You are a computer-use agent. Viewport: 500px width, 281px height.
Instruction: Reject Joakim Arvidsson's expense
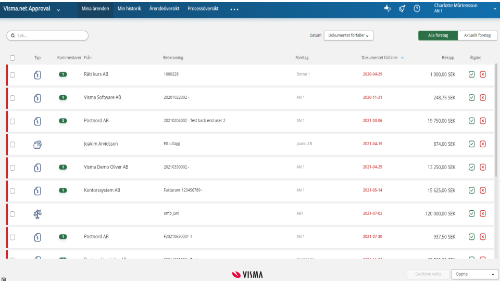(483, 144)
